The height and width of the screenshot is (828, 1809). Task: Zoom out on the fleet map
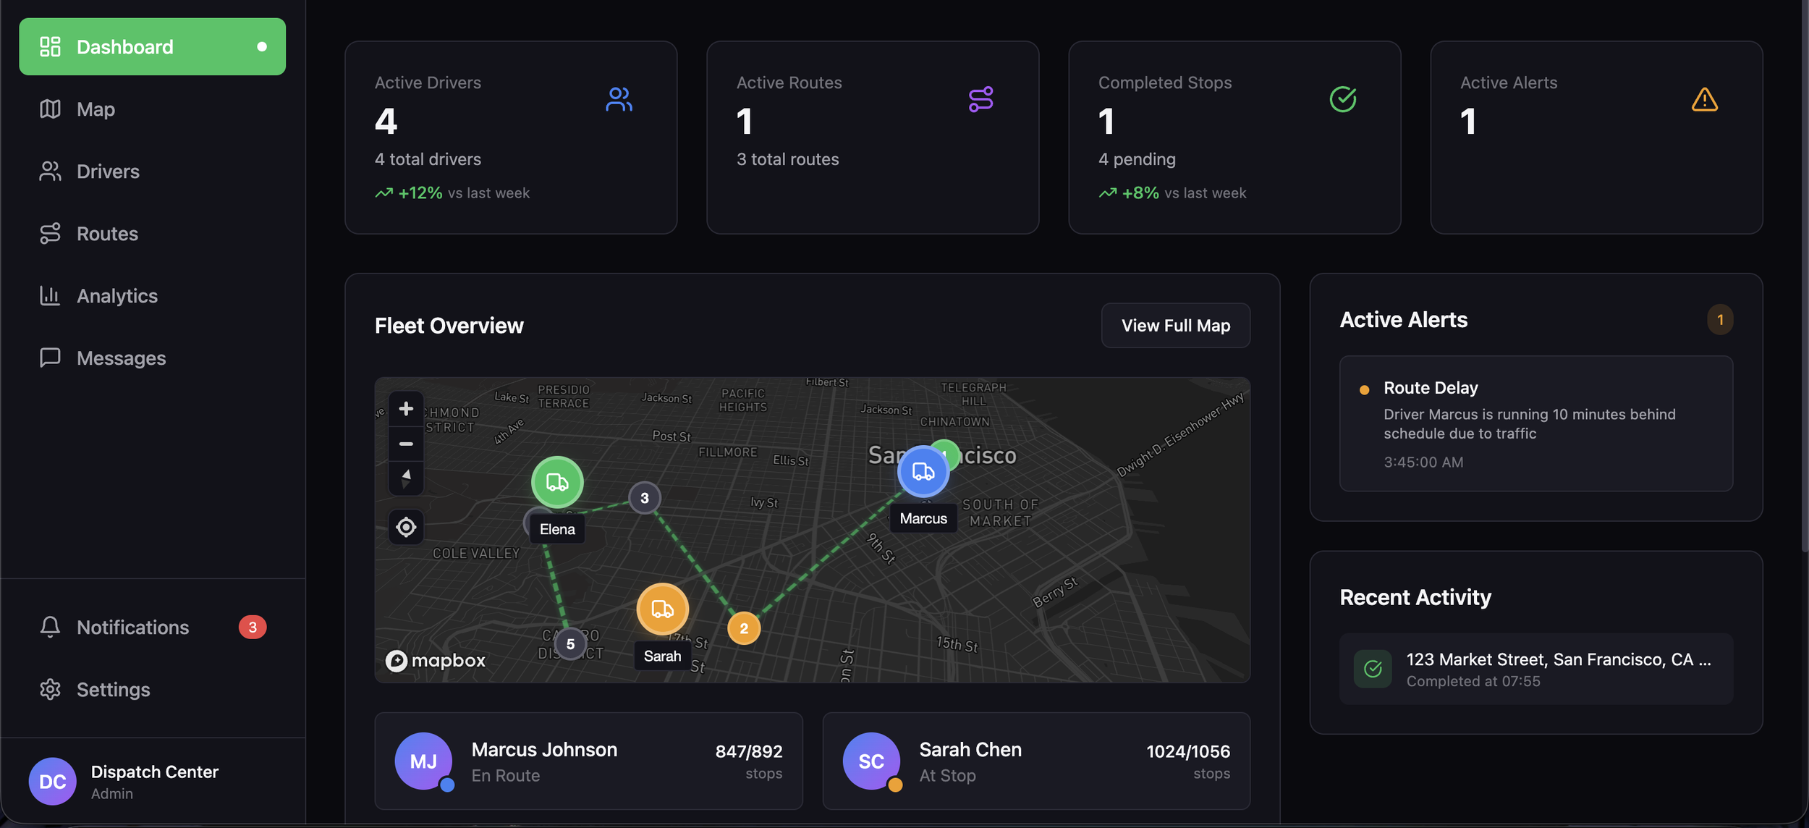tap(406, 444)
